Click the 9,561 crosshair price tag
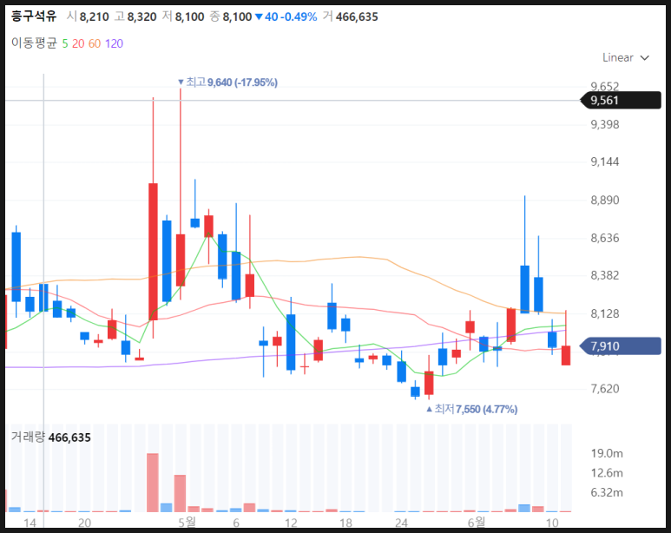Screen dimensions: 671x533 pos(621,100)
